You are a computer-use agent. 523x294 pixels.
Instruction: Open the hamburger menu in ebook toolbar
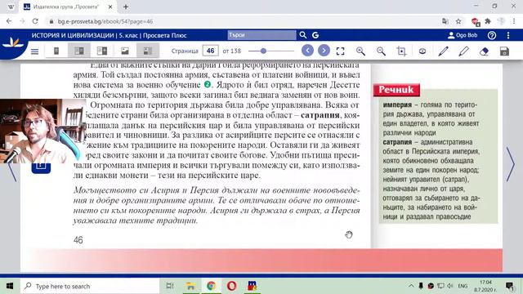click(x=34, y=51)
